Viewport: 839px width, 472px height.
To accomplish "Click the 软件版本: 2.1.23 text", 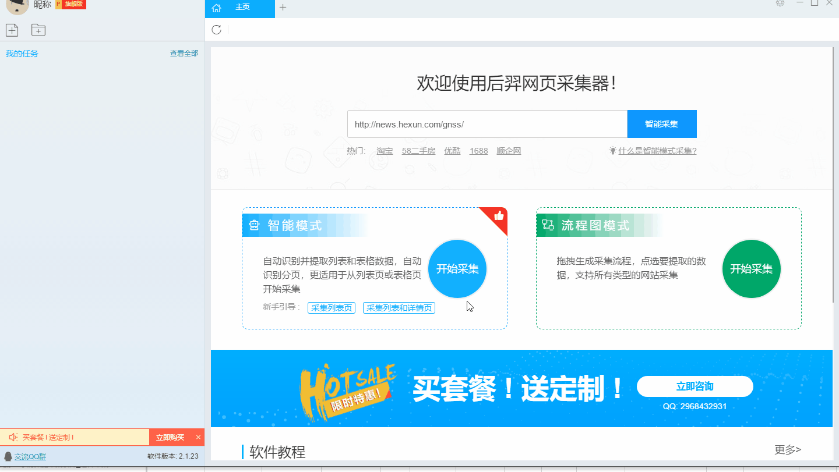I will point(173,456).
